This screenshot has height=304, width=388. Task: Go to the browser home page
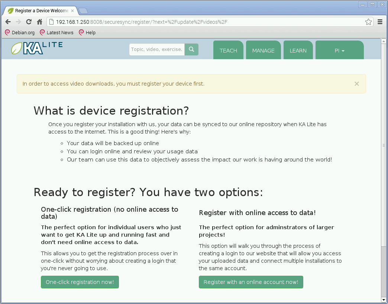[x=39, y=22]
